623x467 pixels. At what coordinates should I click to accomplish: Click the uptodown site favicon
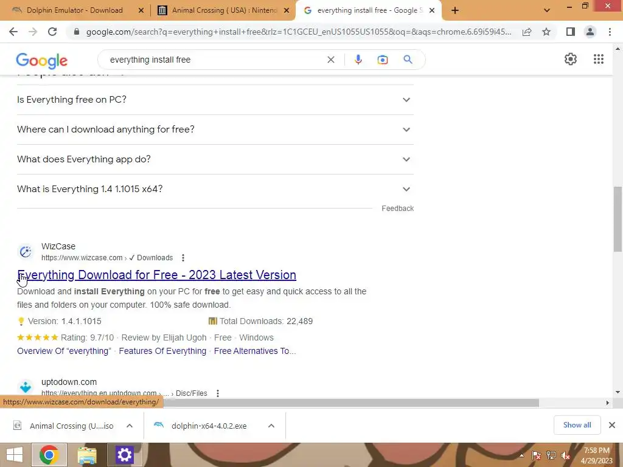click(x=26, y=387)
